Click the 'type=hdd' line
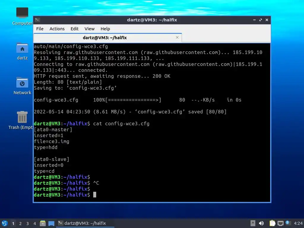Viewport: 304px width, 228px height. point(45,147)
